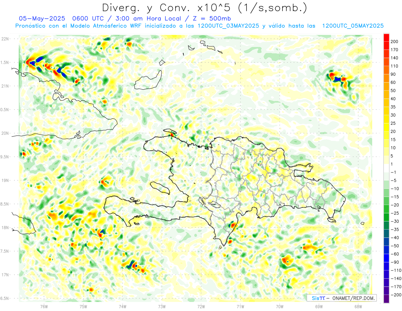Click the positive '25' color scale value
This screenshot has width=402, height=311.
point(393,123)
